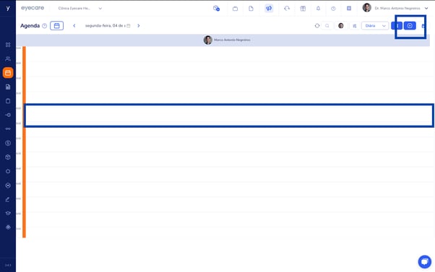
Task: Click the help circle next to Agenda
Action: tap(44, 26)
